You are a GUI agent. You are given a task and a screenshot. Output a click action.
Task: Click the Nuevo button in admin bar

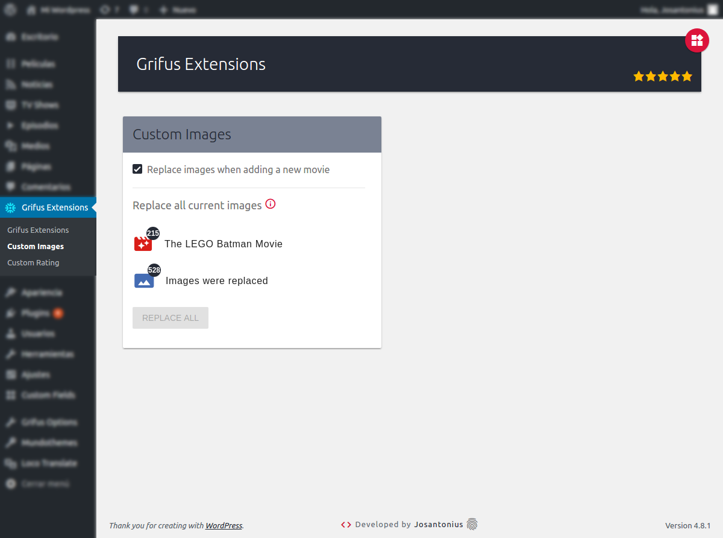click(x=178, y=10)
